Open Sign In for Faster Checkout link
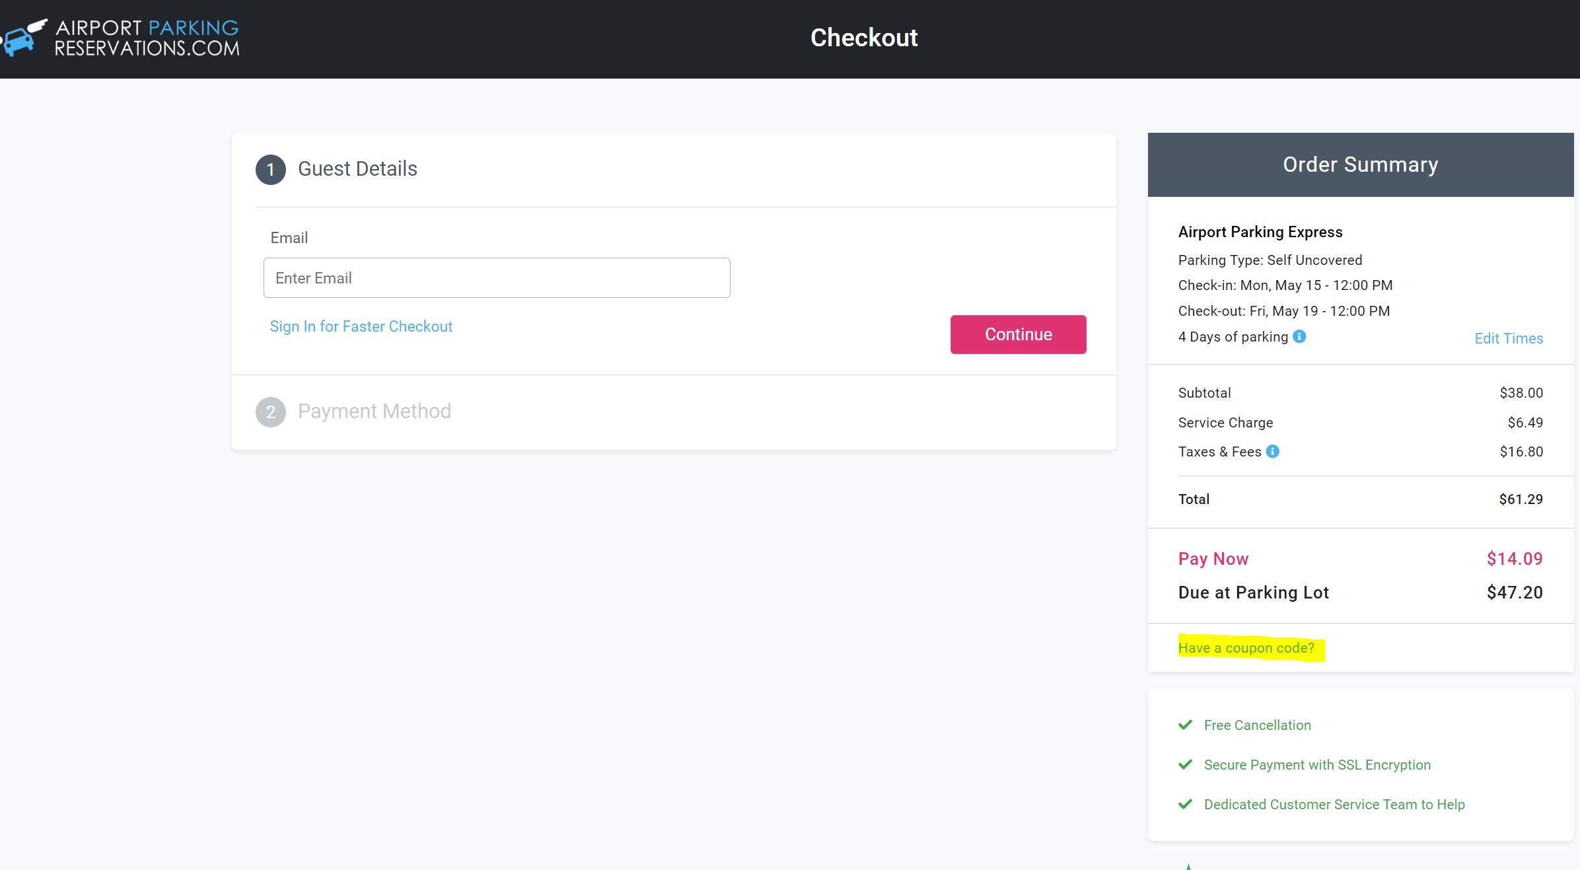Viewport: 1580px width, 870px height. pyautogui.click(x=361, y=326)
